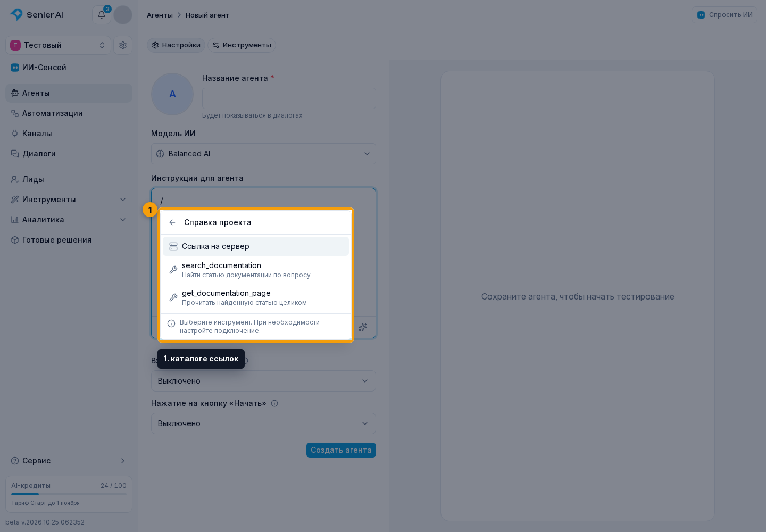Go to Каналы in the sidebar
Screen dimensions: 766x532
69,134
